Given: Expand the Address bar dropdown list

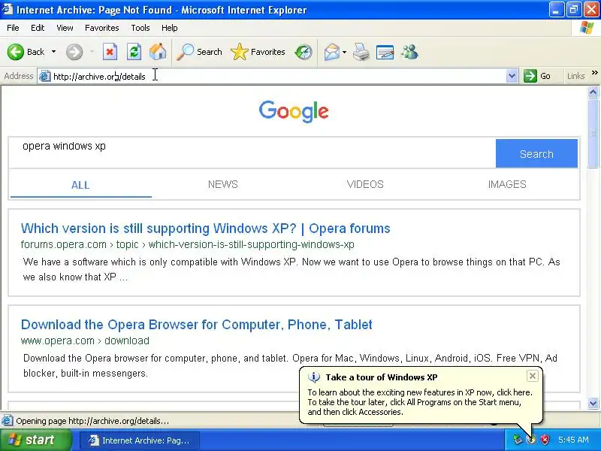Looking at the screenshot, I should coord(512,76).
